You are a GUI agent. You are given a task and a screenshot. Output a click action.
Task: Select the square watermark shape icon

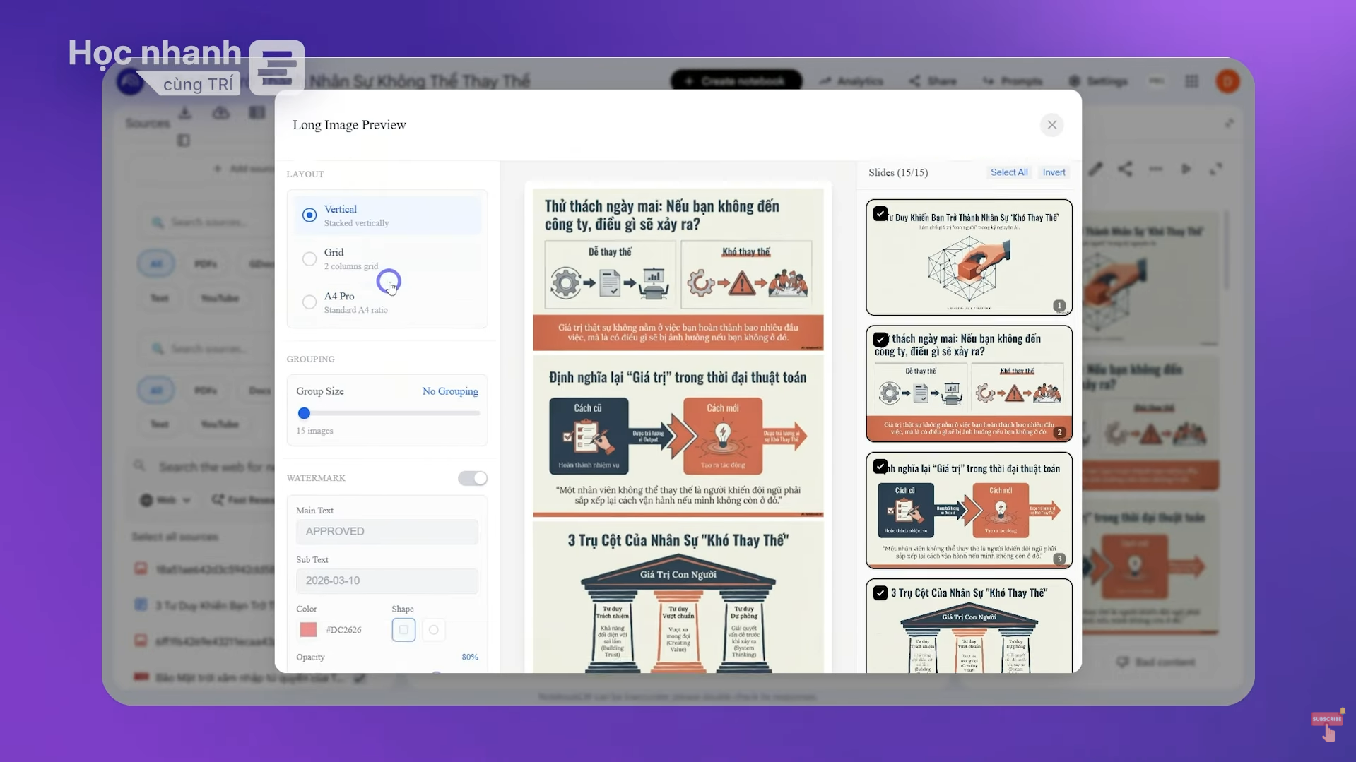pyautogui.click(x=403, y=629)
